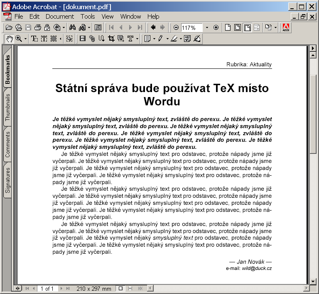Select the magnifier Zoom In tool
The image size is (319, 294).
pyautogui.click(x=19, y=39)
